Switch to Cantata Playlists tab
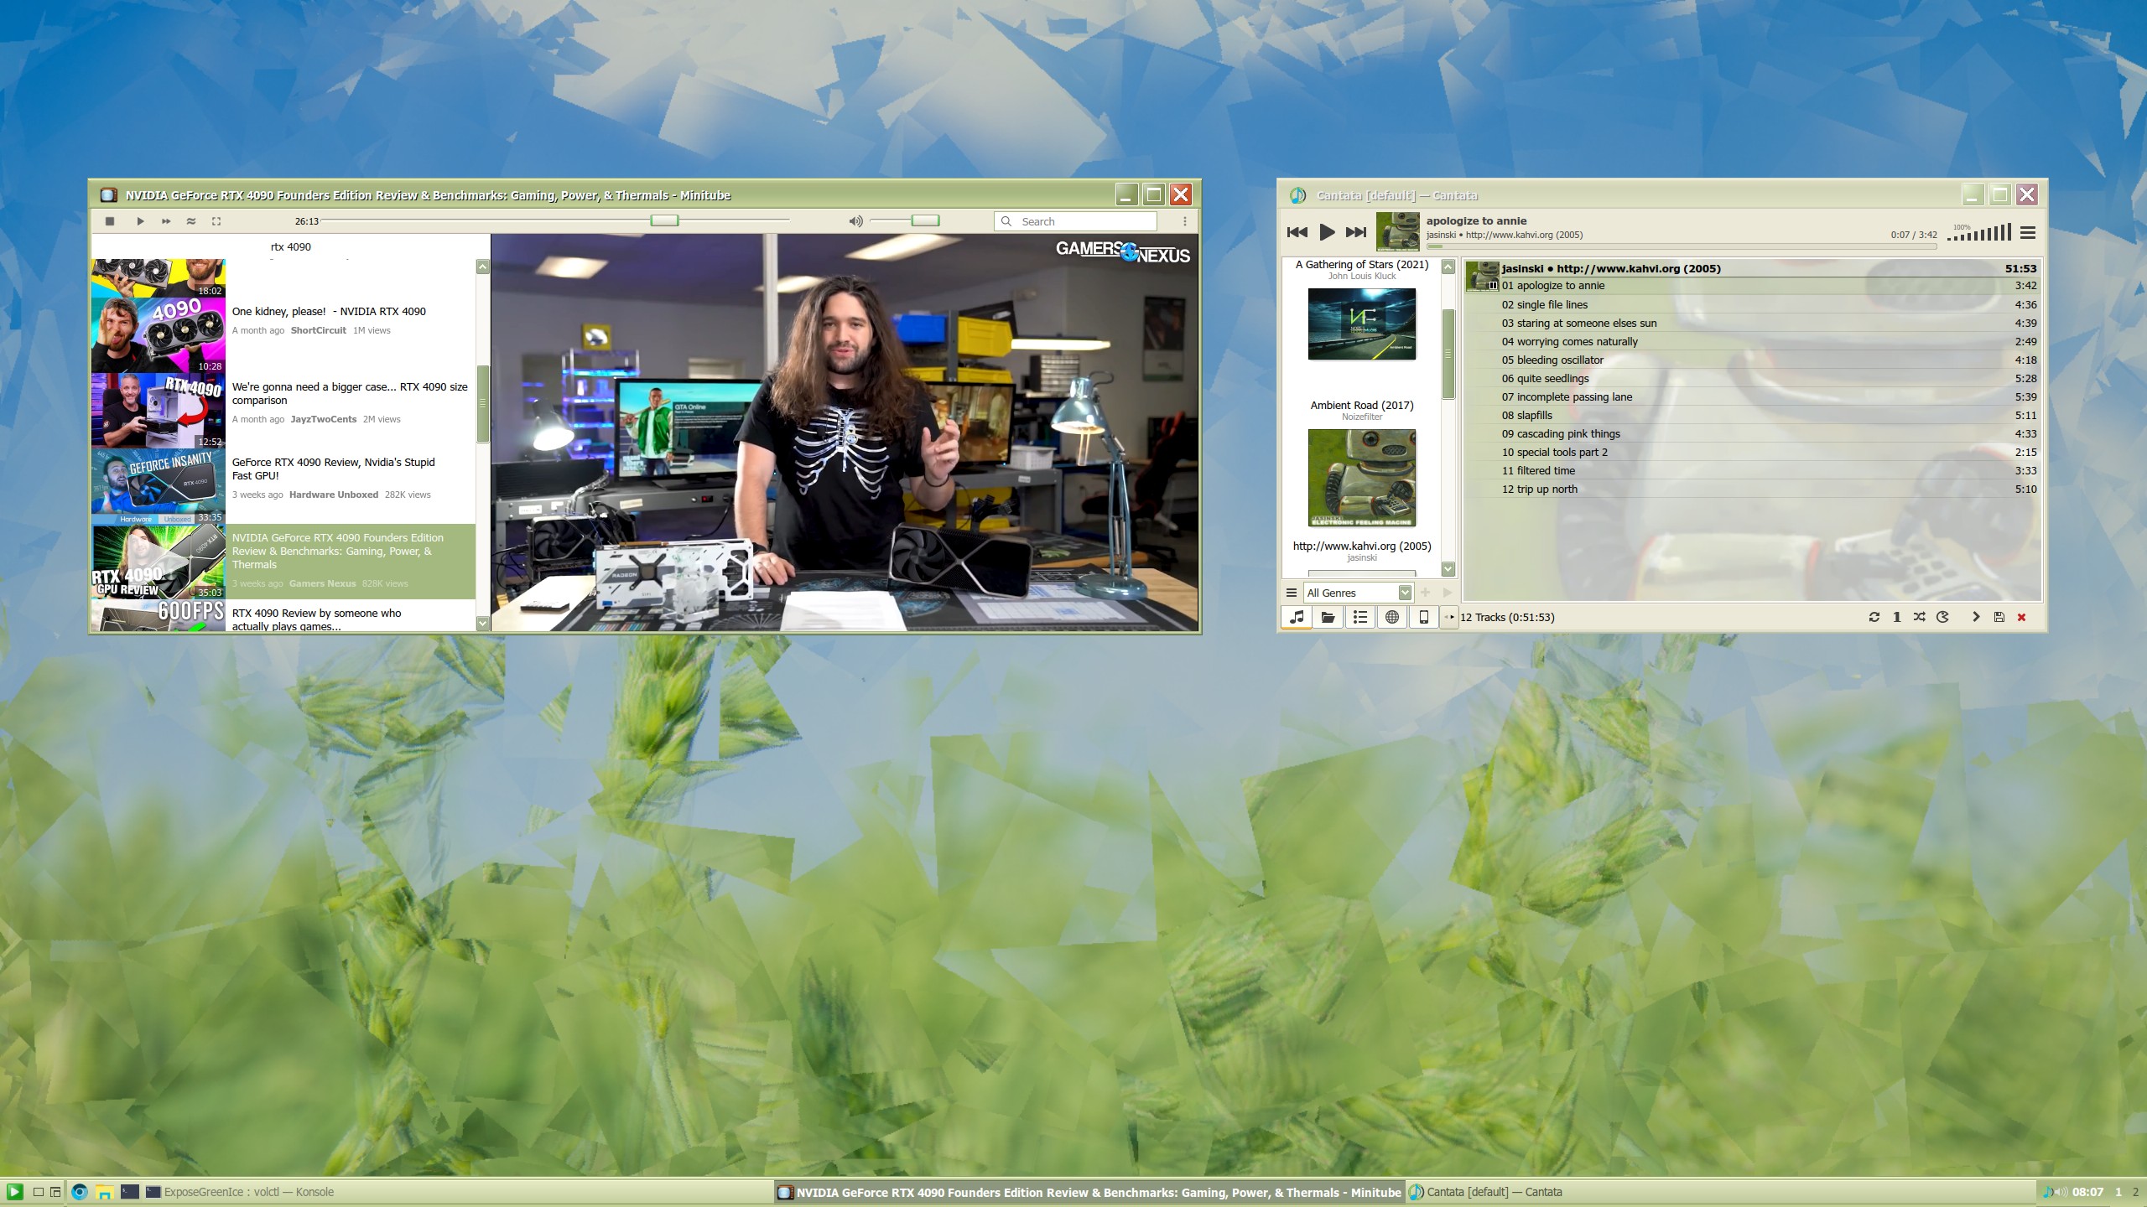Image resolution: width=2147 pixels, height=1207 pixels. pos(1360,617)
